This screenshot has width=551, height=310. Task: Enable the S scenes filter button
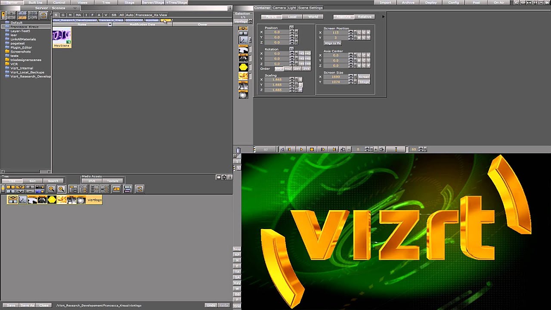point(56,15)
